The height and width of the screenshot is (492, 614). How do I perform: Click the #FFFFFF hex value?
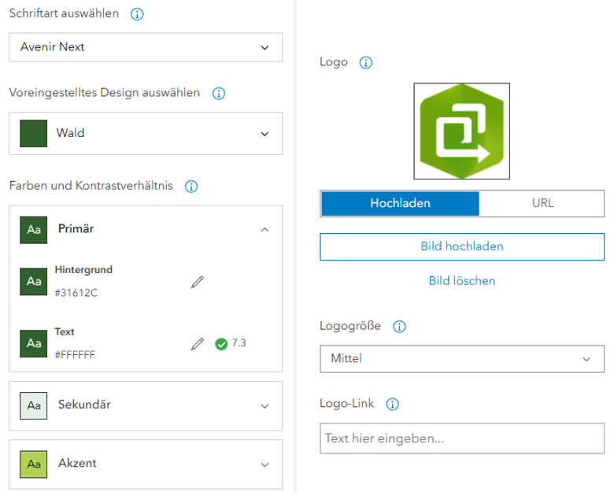[x=75, y=355]
